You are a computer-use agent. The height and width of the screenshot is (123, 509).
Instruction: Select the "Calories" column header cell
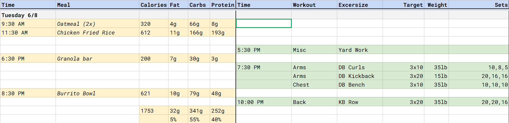click(153, 5)
